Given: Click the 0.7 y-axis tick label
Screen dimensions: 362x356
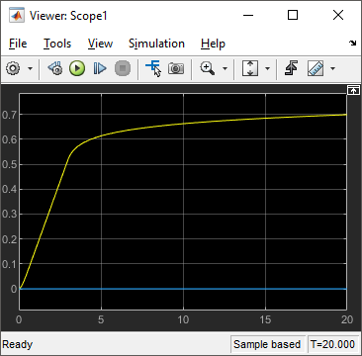Looking at the screenshot, I should point(9,115).
